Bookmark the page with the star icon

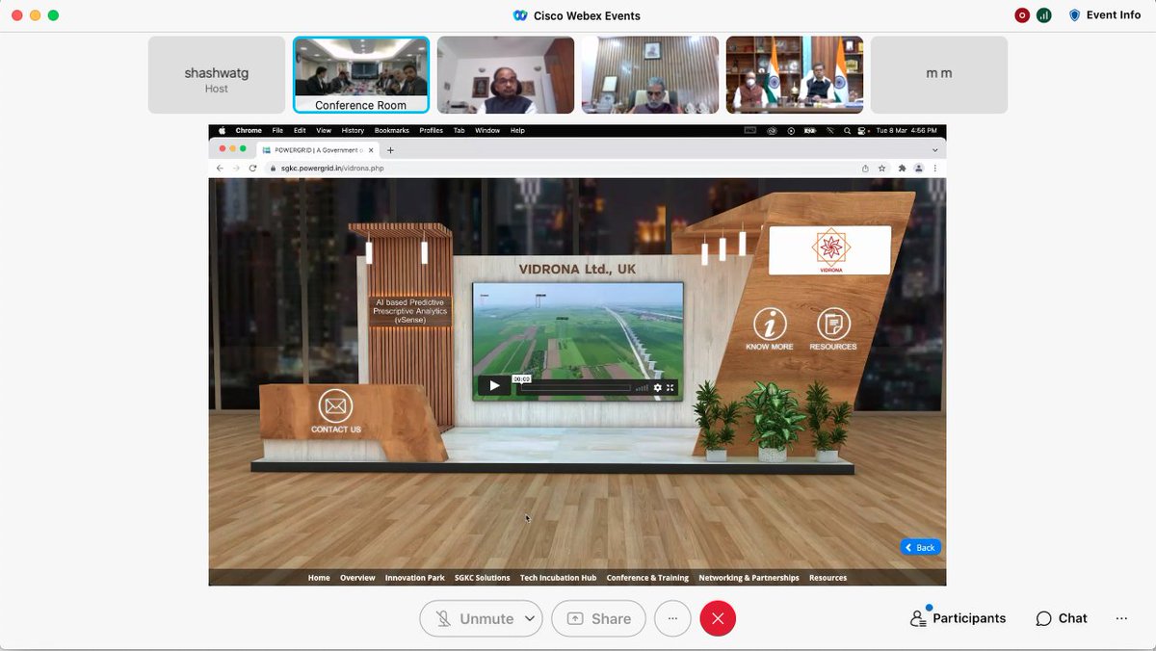point(881,168)
